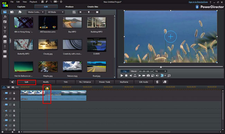
Task: Take a snapshot with the camera icon
Action: pyautogui.click(x=148, y=76)
